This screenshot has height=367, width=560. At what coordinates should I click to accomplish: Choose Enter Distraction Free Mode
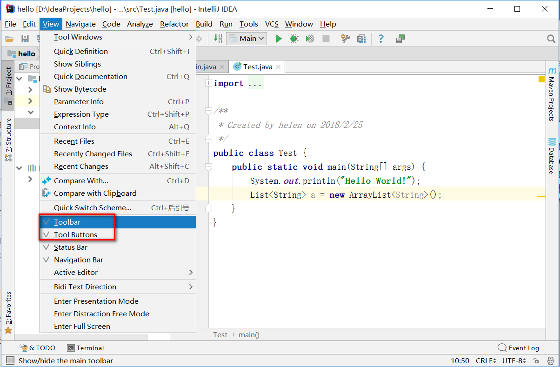tap(118, 314)
